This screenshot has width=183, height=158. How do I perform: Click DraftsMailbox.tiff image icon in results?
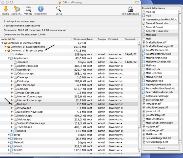144,42
